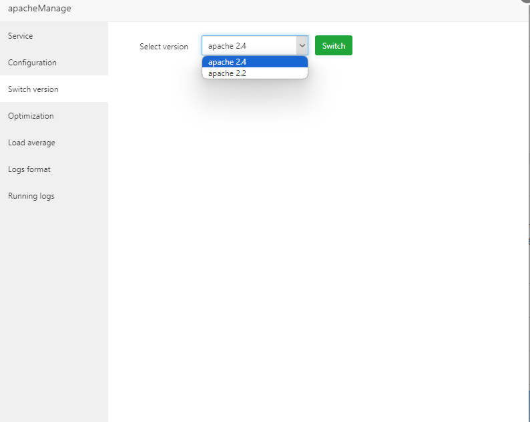The height and width of the screenshot is (422, 530).
Task: Select the Switch version tab
Action: click(54, 89)
